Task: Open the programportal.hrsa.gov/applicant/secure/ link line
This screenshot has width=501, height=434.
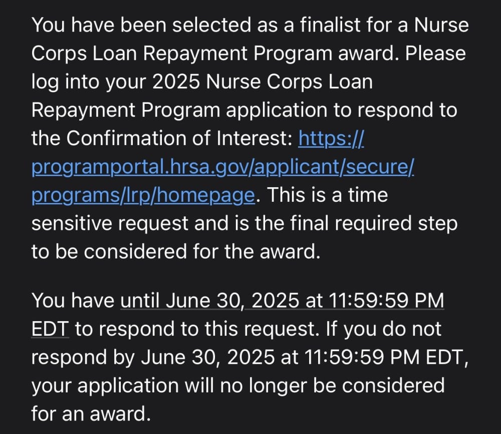Action: point(223,167)
